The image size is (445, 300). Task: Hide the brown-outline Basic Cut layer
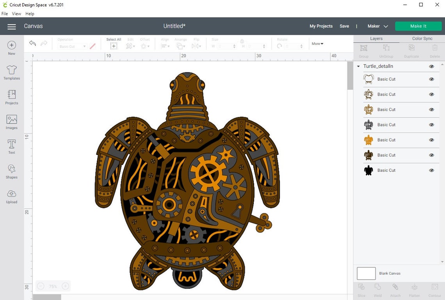point(431,110)
